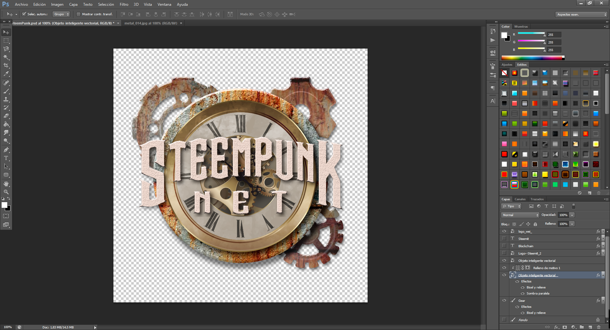Viewport: 610px width, 330px height.
Task: Uncheck the Selec. autom. checkbox
Action: 24,14
